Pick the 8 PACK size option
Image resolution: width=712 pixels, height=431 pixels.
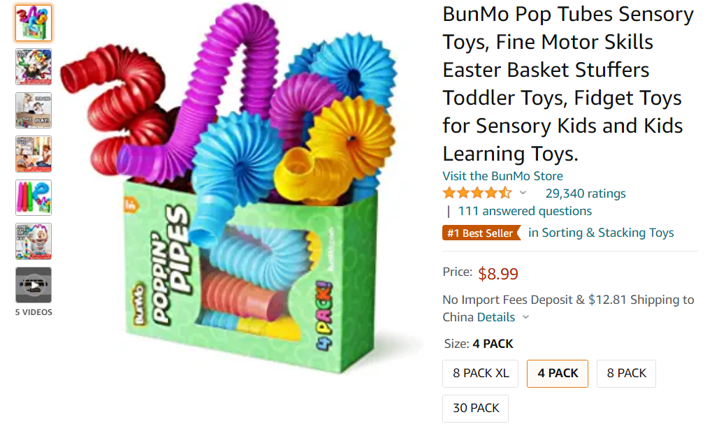click(626, 373)
